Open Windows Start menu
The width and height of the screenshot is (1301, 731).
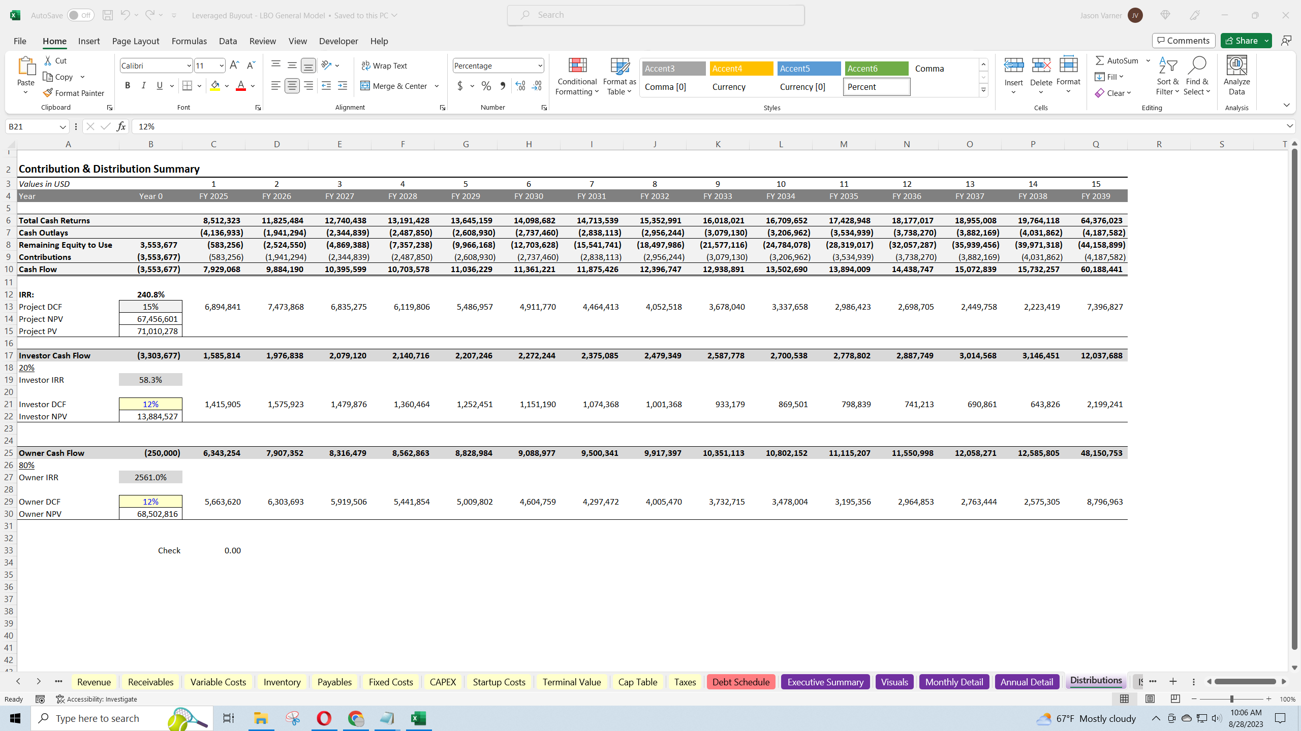pyautogui.click(x=15, y=718)
